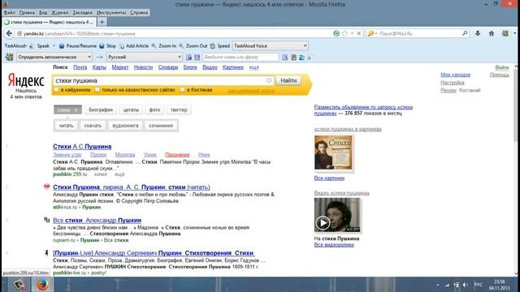520x292 pixels.
Task: Click the Найти search button
Action: (x=288, y=80)
